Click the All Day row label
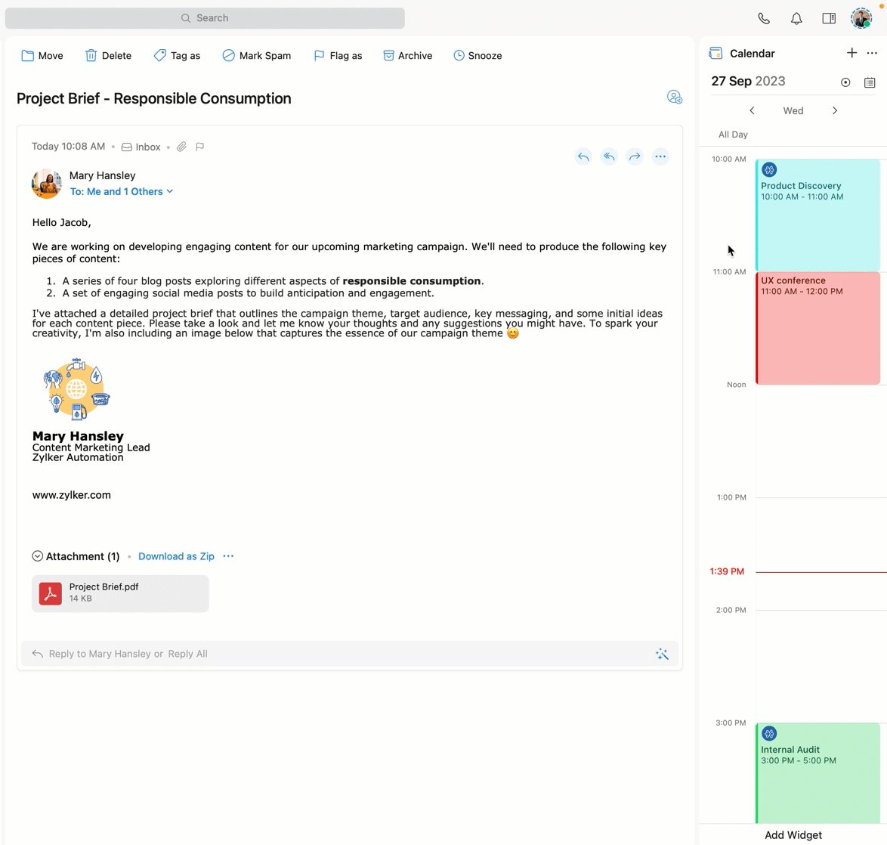 (733, 134)
